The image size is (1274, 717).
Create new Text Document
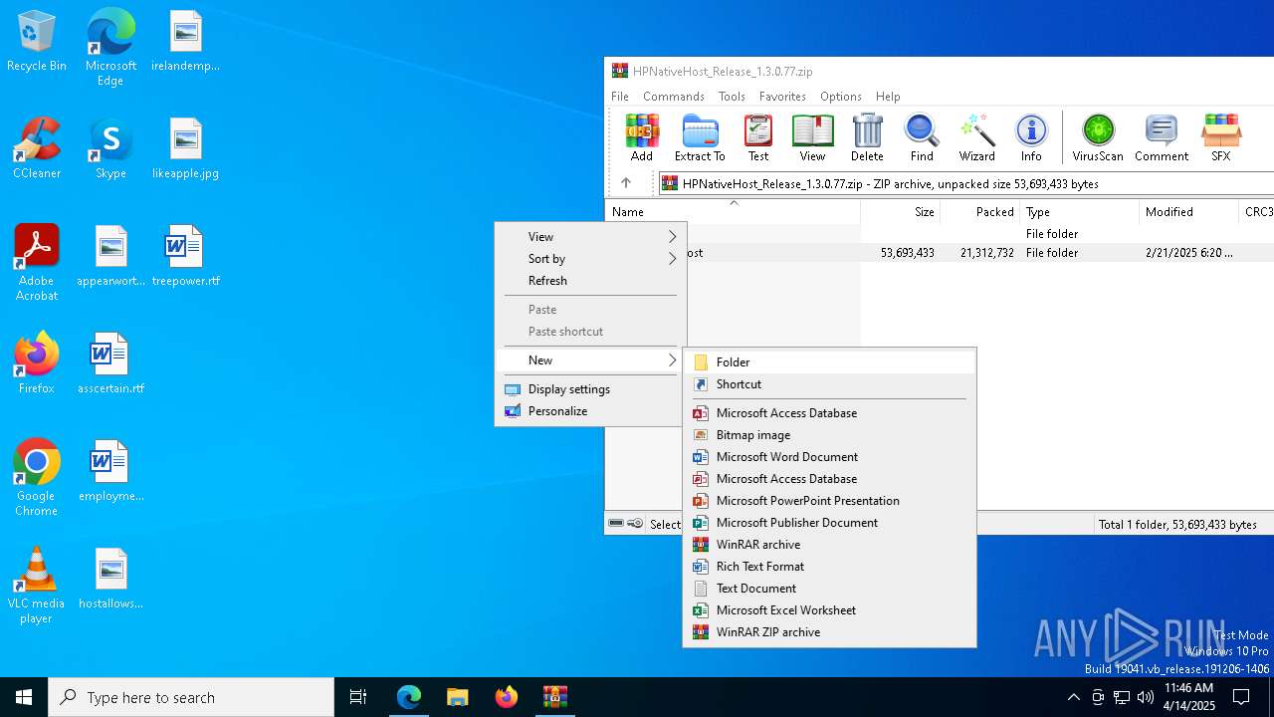[x=829, y=588]
